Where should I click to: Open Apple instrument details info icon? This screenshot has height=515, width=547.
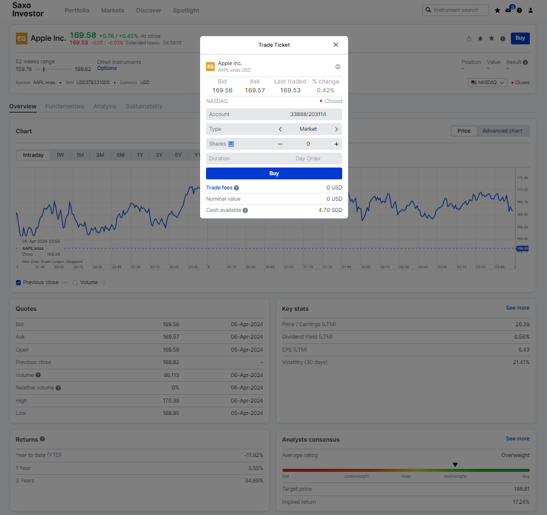(503, 38)
